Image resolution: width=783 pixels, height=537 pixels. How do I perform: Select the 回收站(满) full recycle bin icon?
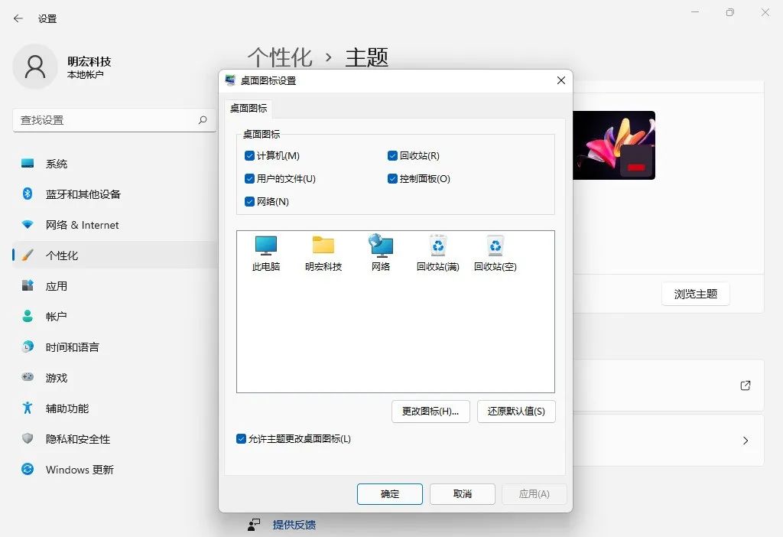pyautogui.click(x=438, y=253)
